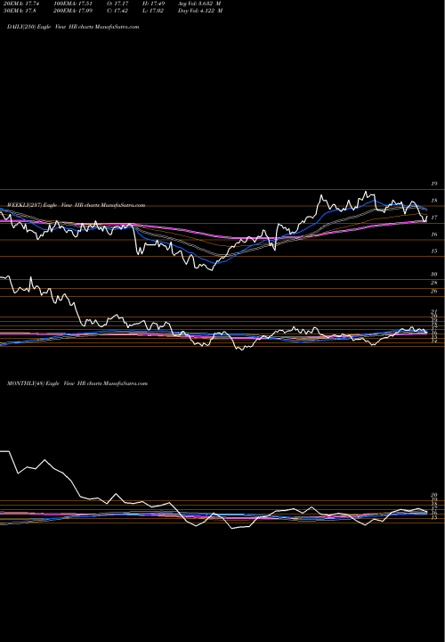
Task: Click the 200EMA: 17.09 value
Action: 73,11
